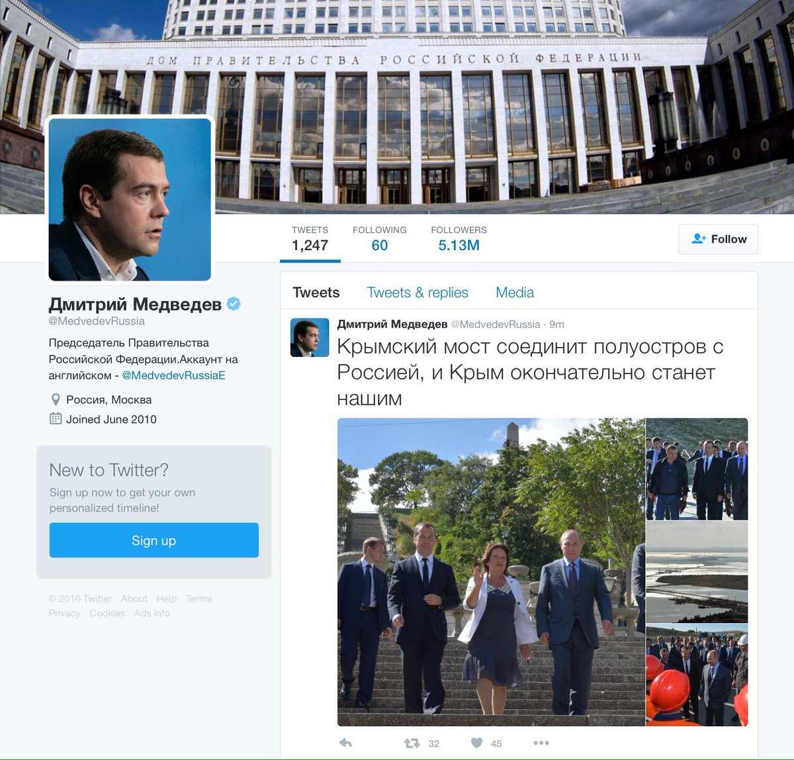794x760 pixels.
Task: Open the tweet's more options dots
Action: tap(541, 743)
